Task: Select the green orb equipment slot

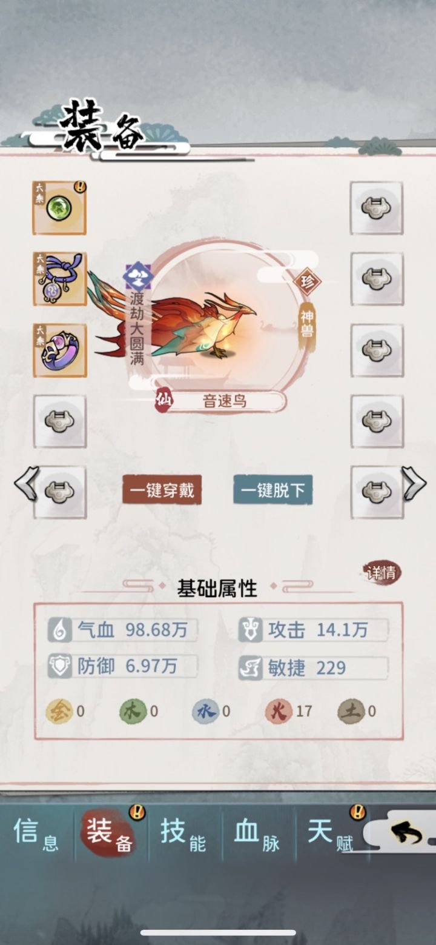Action: (59, 208)
